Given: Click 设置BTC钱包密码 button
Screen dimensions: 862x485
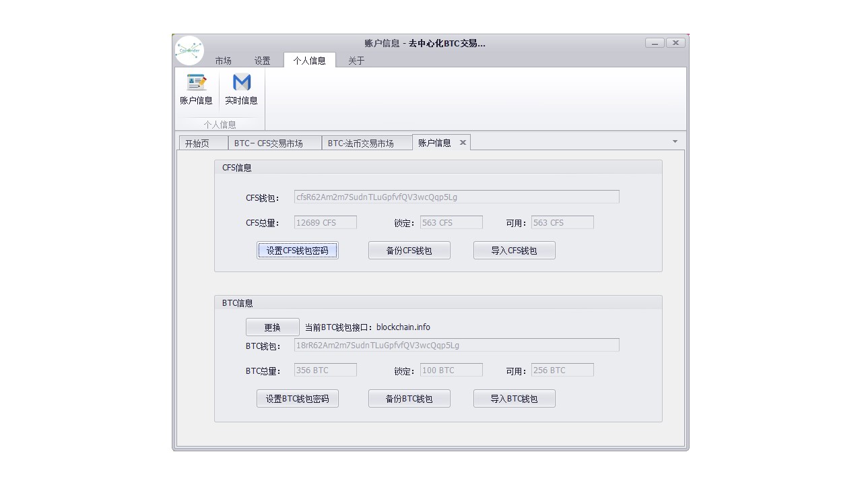Looking at the screenshot, I should tap(298, 399).
